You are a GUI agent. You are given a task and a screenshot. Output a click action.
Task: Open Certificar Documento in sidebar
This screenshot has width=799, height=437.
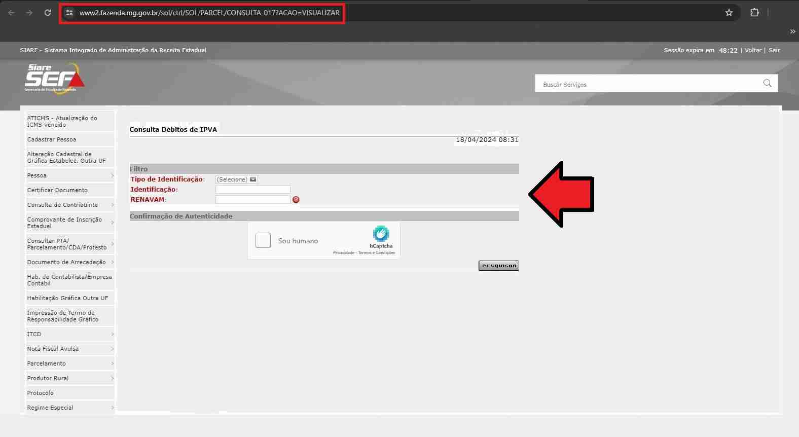click(x=57, y=190)
